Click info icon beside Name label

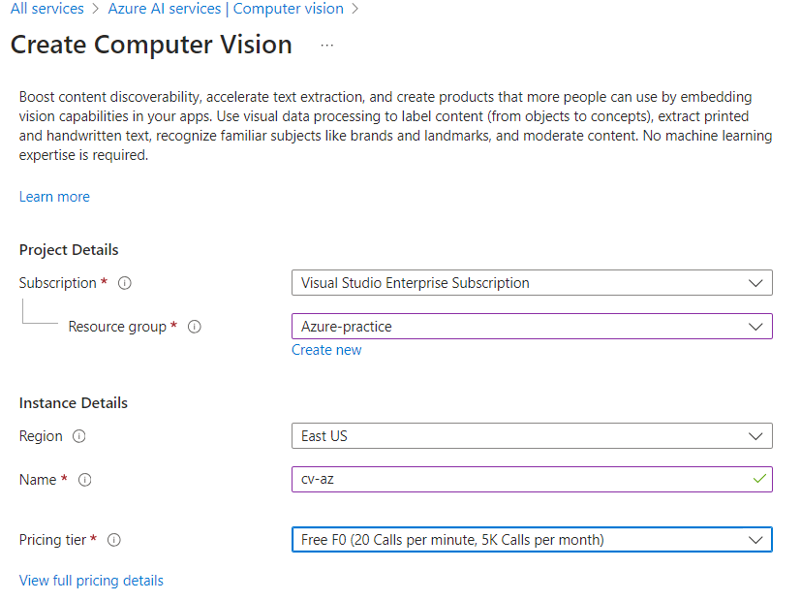[84, 480]
